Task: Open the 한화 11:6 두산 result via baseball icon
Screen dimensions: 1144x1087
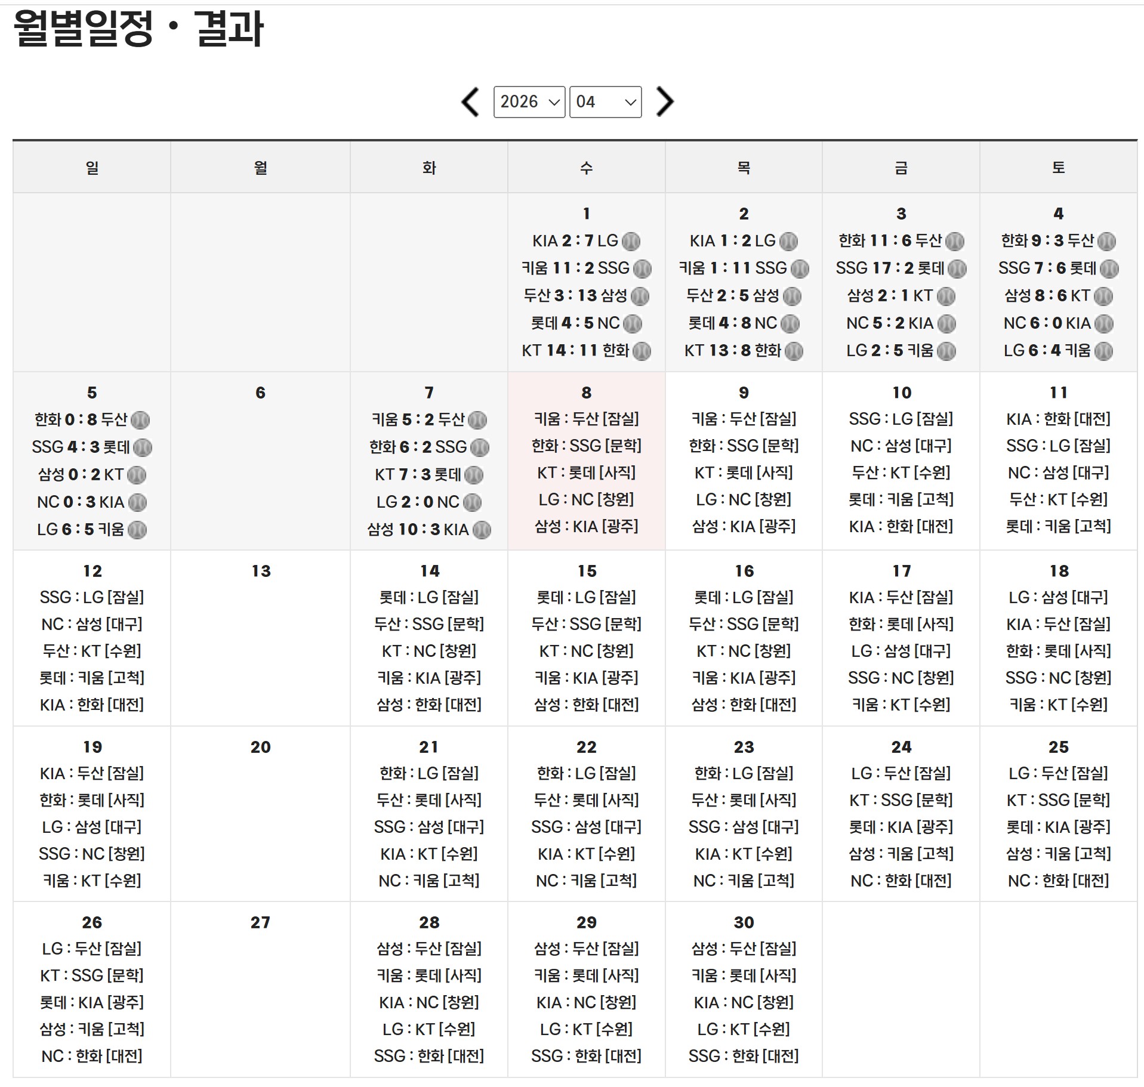Action: click(955, 241)
